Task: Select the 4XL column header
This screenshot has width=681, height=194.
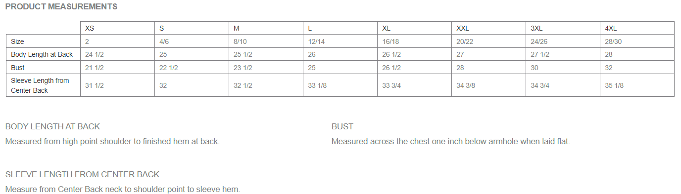Action: (x=637, y=28)
